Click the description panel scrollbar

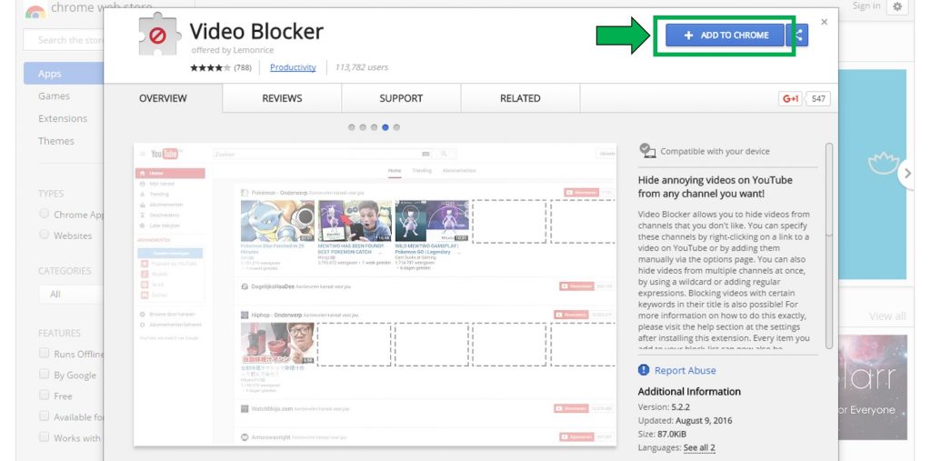click(829, 246)
